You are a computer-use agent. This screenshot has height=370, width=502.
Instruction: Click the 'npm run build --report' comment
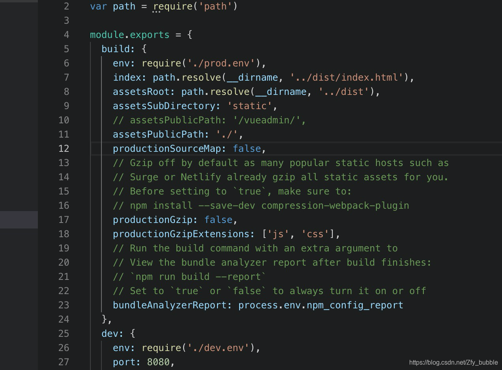click(x=189, y=277)
